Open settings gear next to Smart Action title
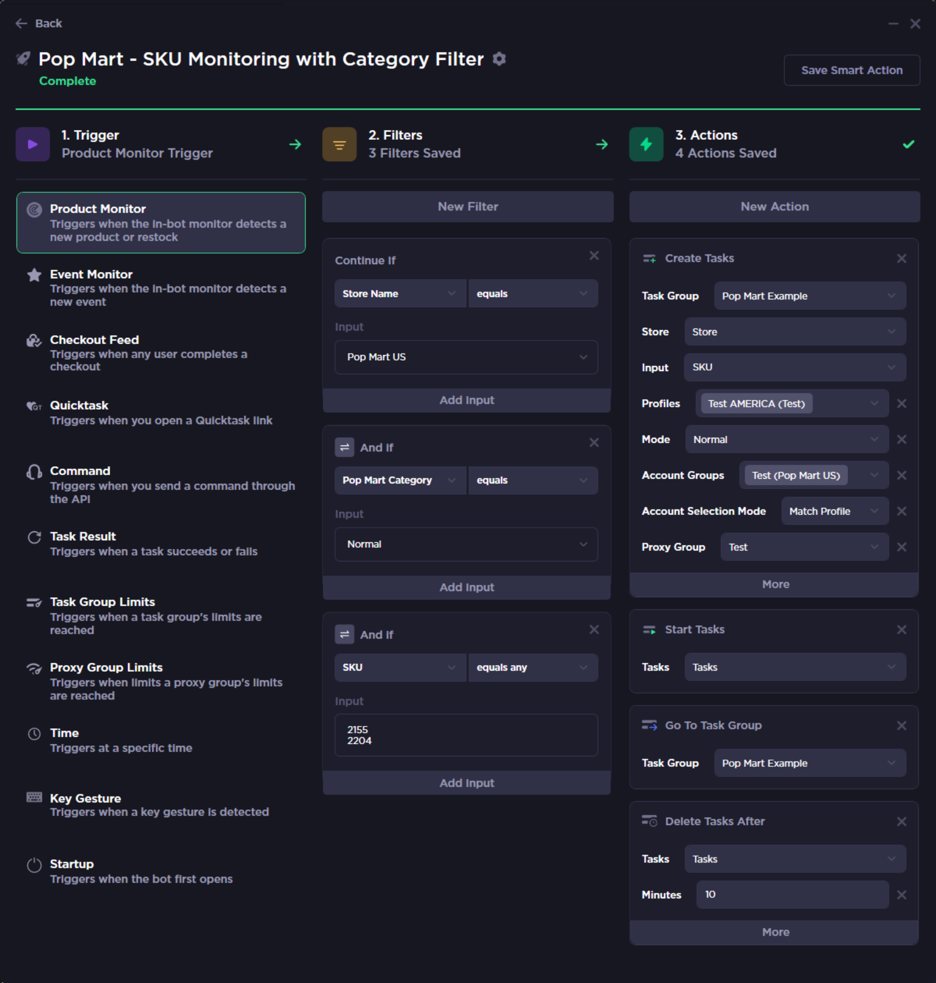The width and height of the screenshot is (936, 983). tap(499, 59)
